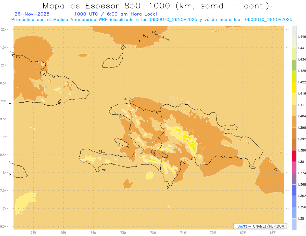Select the '1.44' color scale value

click(x=301, y=48)
